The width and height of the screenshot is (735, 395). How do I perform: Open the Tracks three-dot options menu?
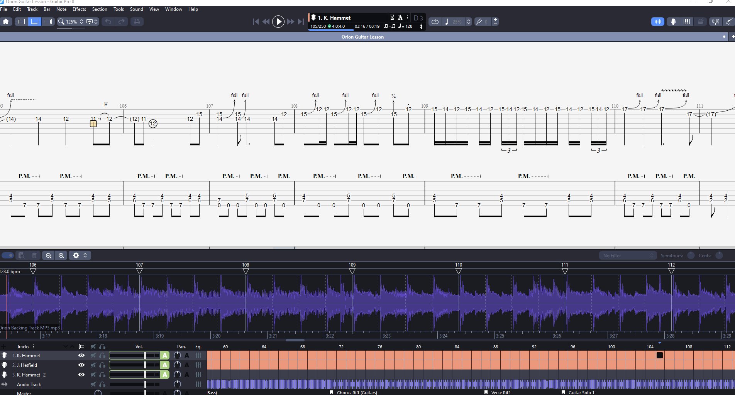coord(33,346)
